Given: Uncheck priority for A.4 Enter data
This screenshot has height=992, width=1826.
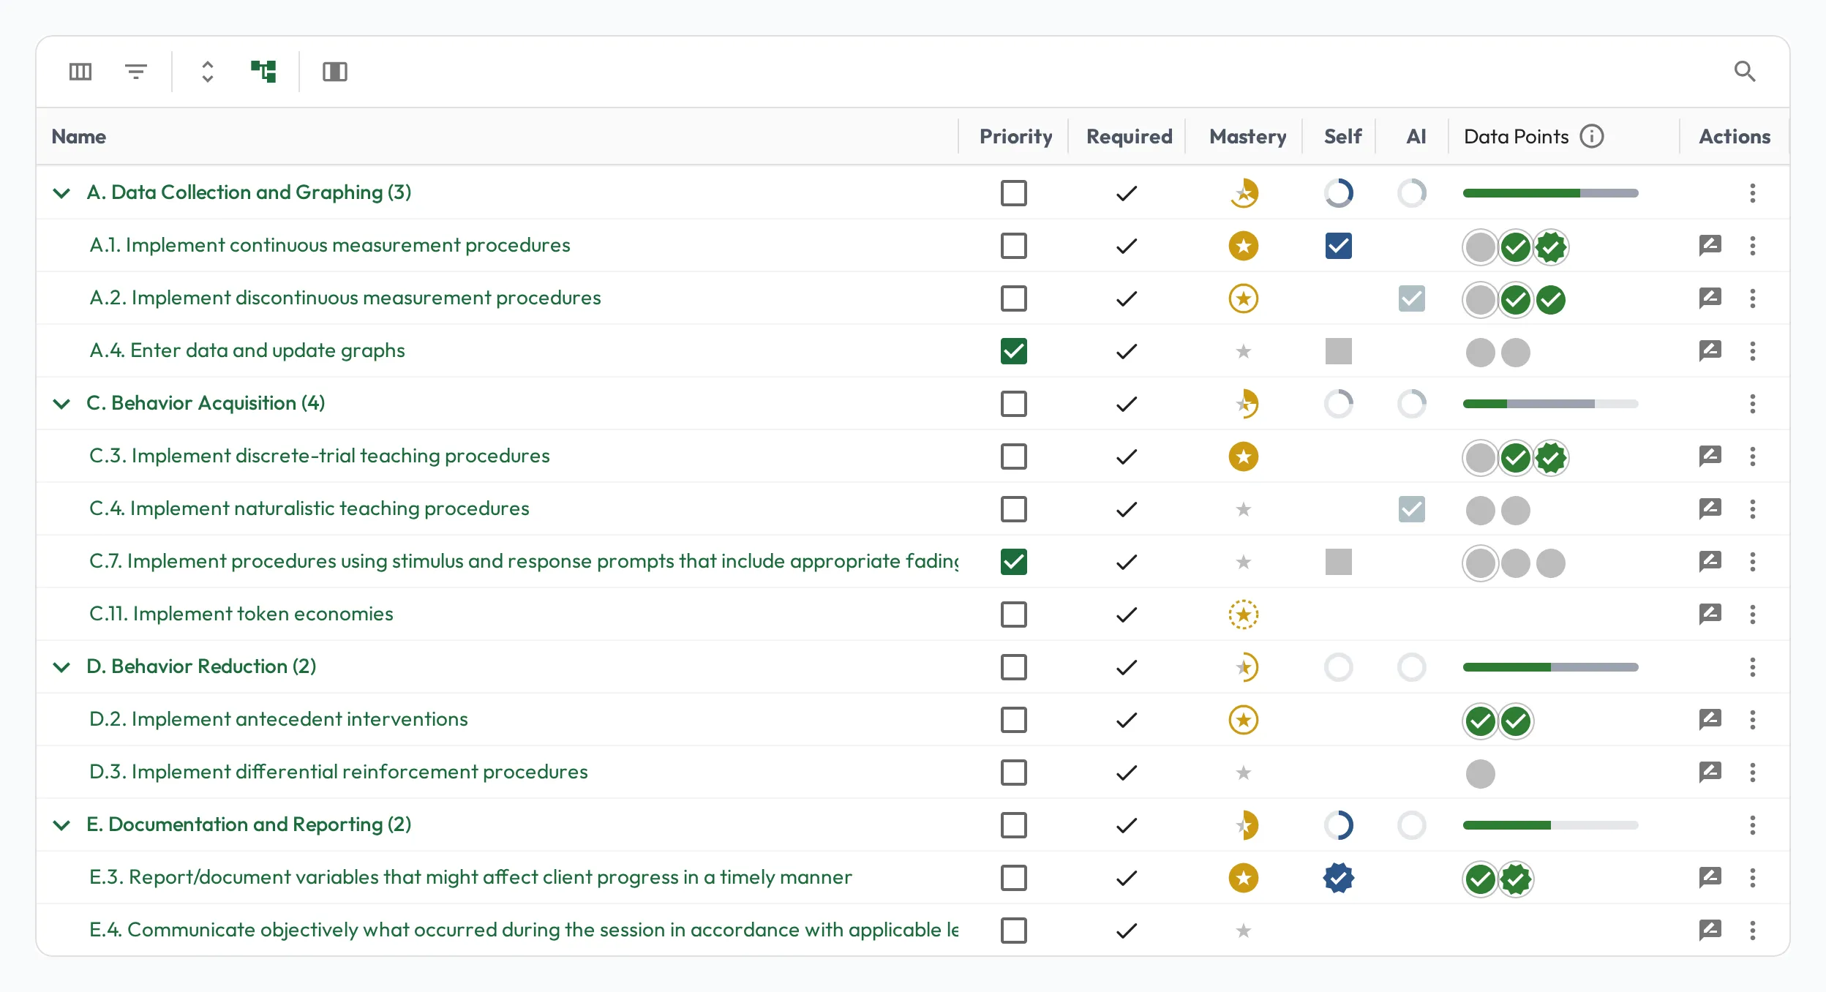Looking at the screenshot, I should click(1014, 351).
